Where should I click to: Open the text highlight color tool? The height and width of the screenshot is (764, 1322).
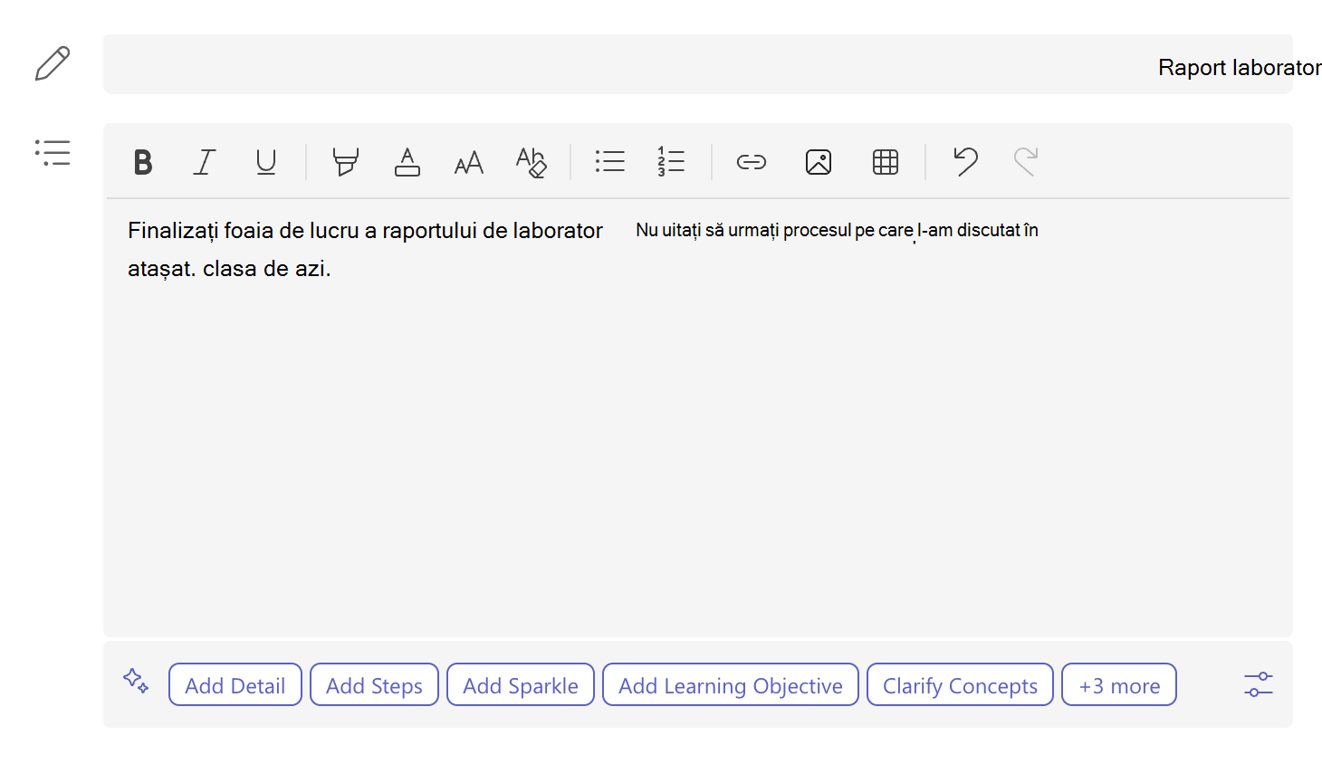point(346,162)
